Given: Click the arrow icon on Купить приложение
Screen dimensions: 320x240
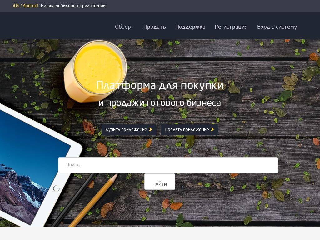Looking at the screenshot, I should 151,129.
